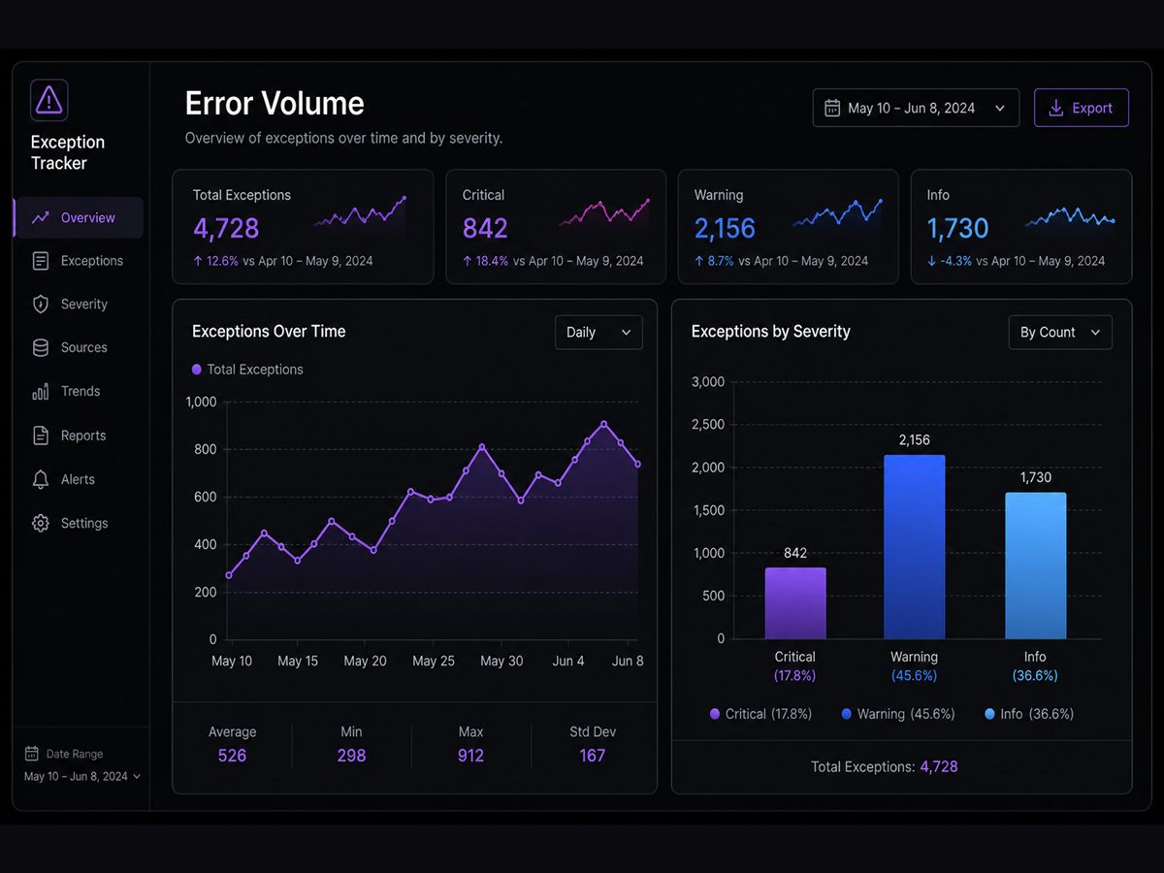1164x873 pixels.
Task: Click the Average 526 statistic
Action: tap(233, 745)
